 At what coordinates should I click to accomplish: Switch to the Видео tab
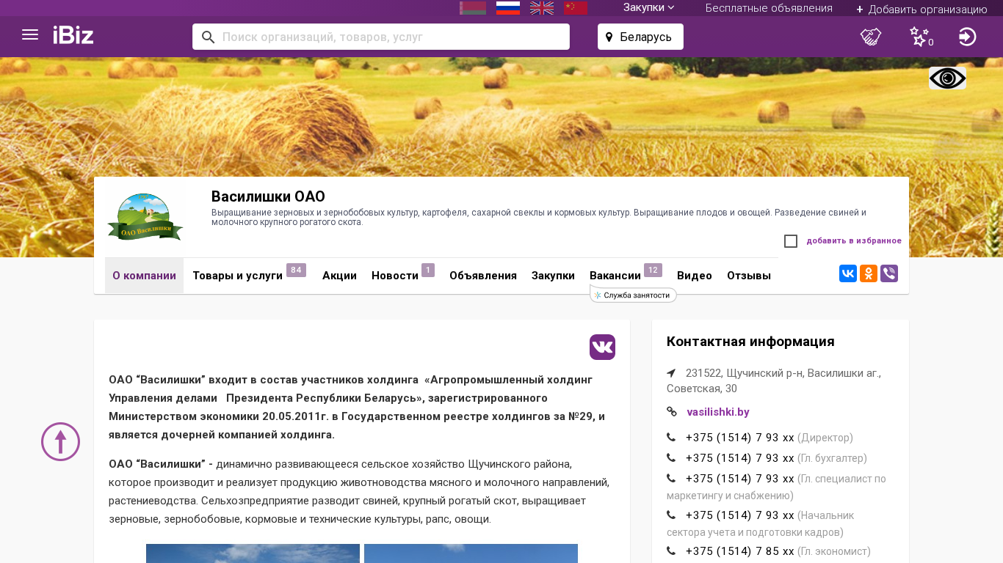[x=695, y=276]
